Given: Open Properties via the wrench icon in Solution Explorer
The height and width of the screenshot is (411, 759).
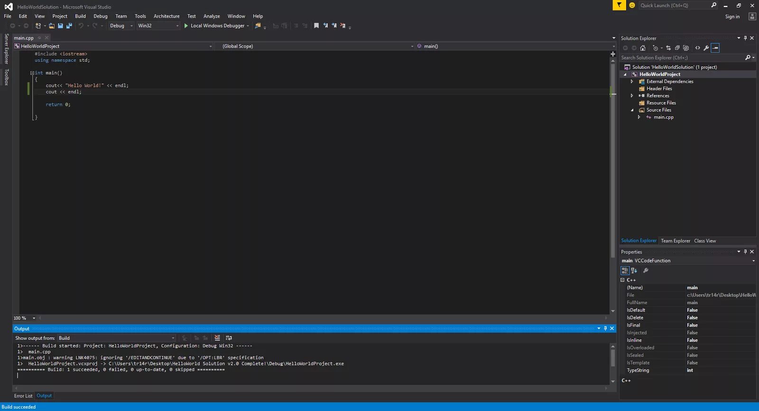Looking at the screenshot, I should (706, 48).
